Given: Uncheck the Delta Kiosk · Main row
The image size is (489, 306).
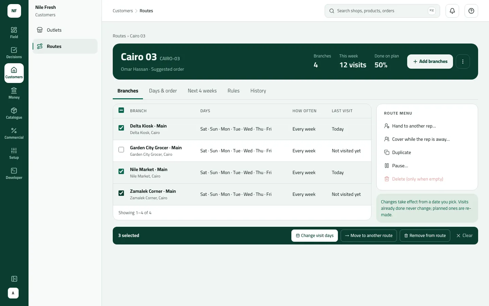Looking at the screenshot, I should pos(121,128).
